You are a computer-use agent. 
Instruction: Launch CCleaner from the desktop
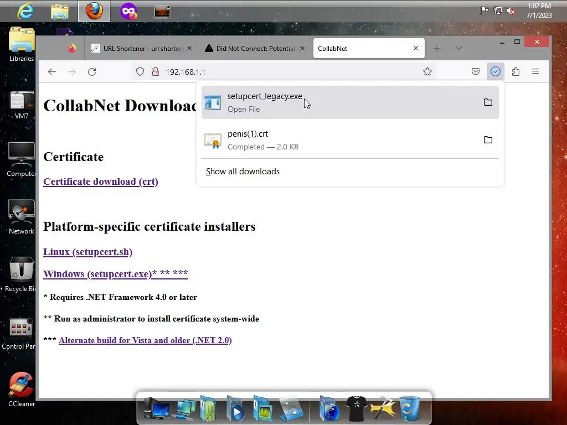[22, 390]
